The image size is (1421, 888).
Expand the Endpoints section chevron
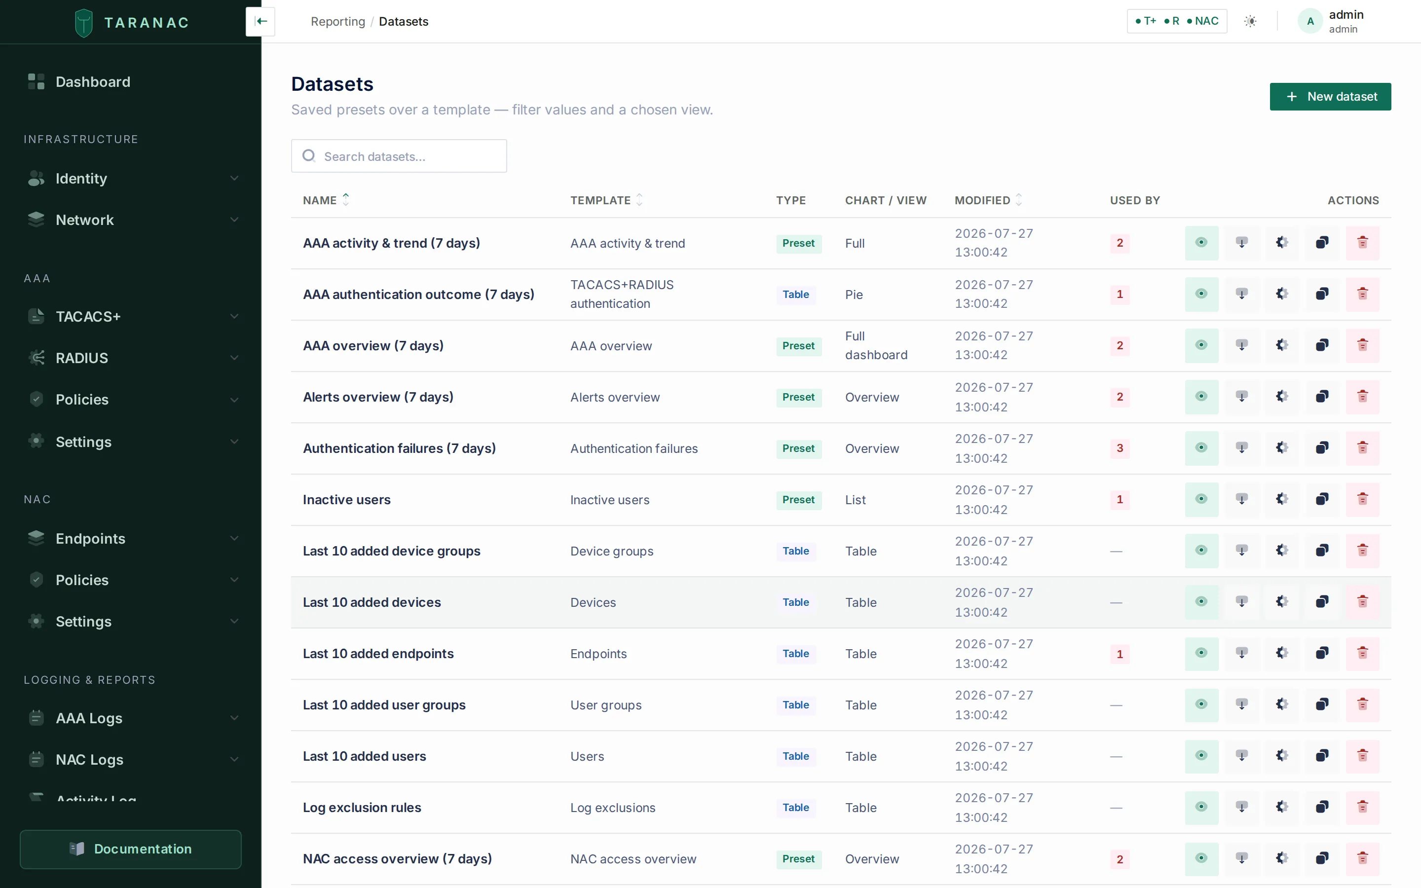(234, 539)
